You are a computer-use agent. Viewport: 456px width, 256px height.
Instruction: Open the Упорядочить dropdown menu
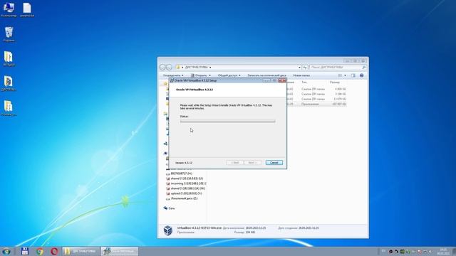pos(173,75)
